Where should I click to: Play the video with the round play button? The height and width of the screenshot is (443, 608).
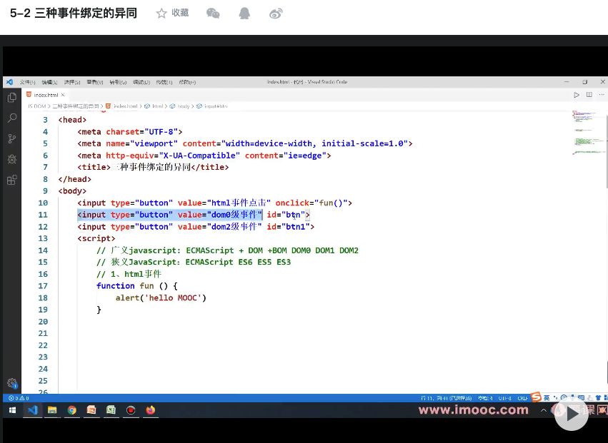571,414
